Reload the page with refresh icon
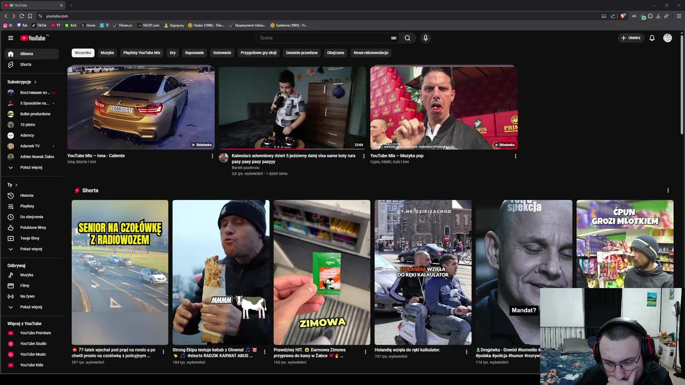 click(x=21, y=16)
